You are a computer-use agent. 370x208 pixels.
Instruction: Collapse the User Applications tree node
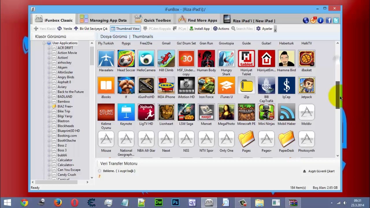click(x=44, y=43)
